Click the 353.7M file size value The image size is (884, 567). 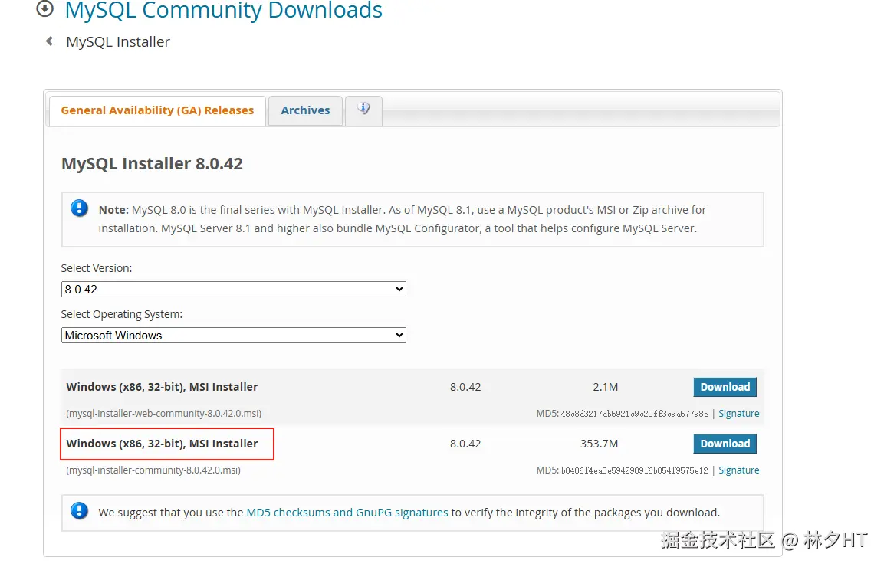coord(600,444)
